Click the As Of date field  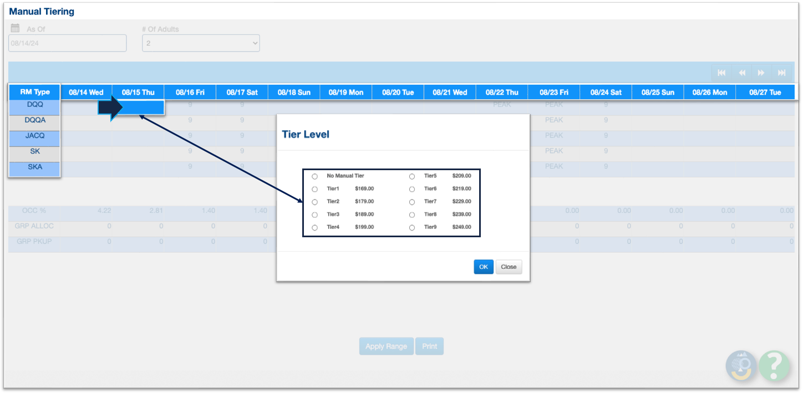coord(67,43)
